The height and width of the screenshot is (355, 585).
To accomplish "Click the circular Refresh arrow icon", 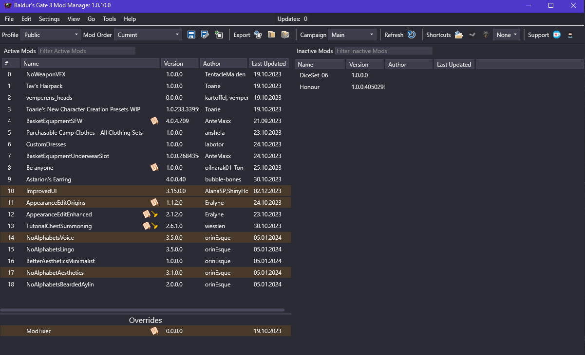I will pyautogui.click(x=412, y=35).
